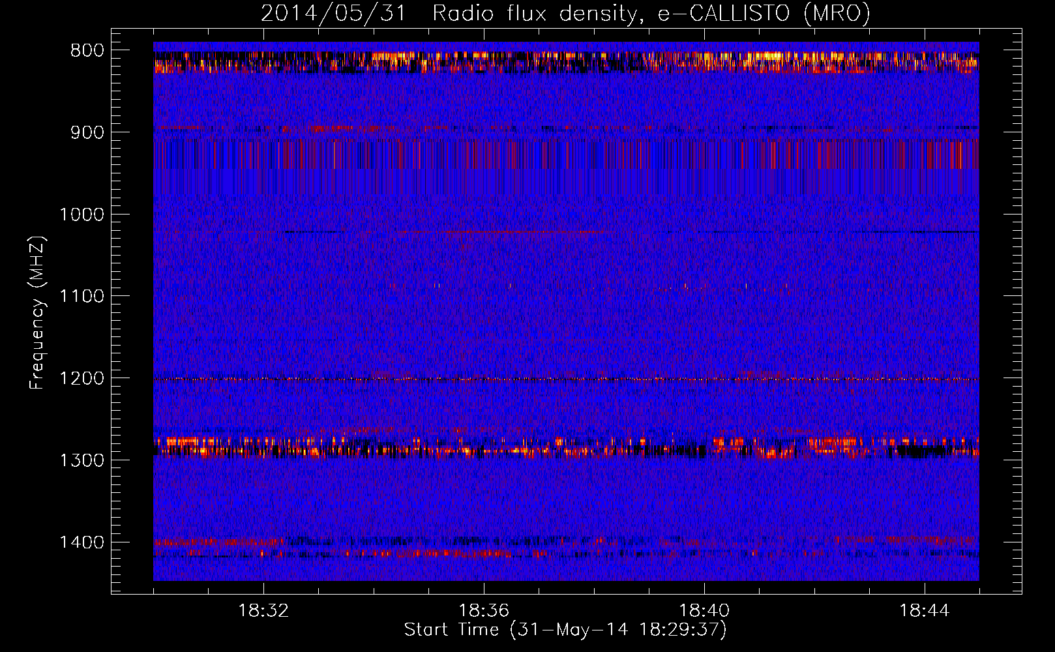Click the 18:40 time axis label

point(704,611)
